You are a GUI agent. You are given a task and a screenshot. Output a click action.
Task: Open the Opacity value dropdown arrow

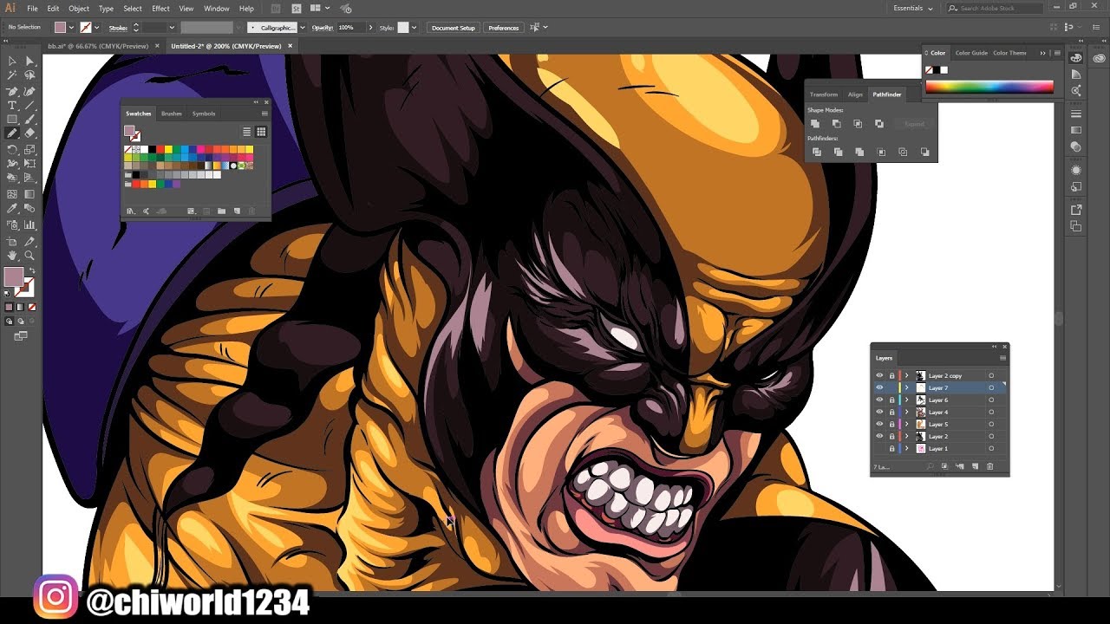tap(371, 28)
